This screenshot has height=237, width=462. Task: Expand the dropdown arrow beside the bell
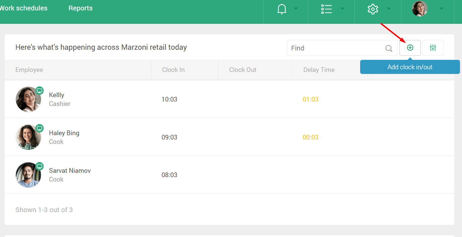click(x=296, y=8)
